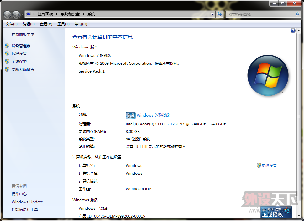Click the WORKGROUP value
The height and width of the screenshot is (221, 304).
point(138,189)
